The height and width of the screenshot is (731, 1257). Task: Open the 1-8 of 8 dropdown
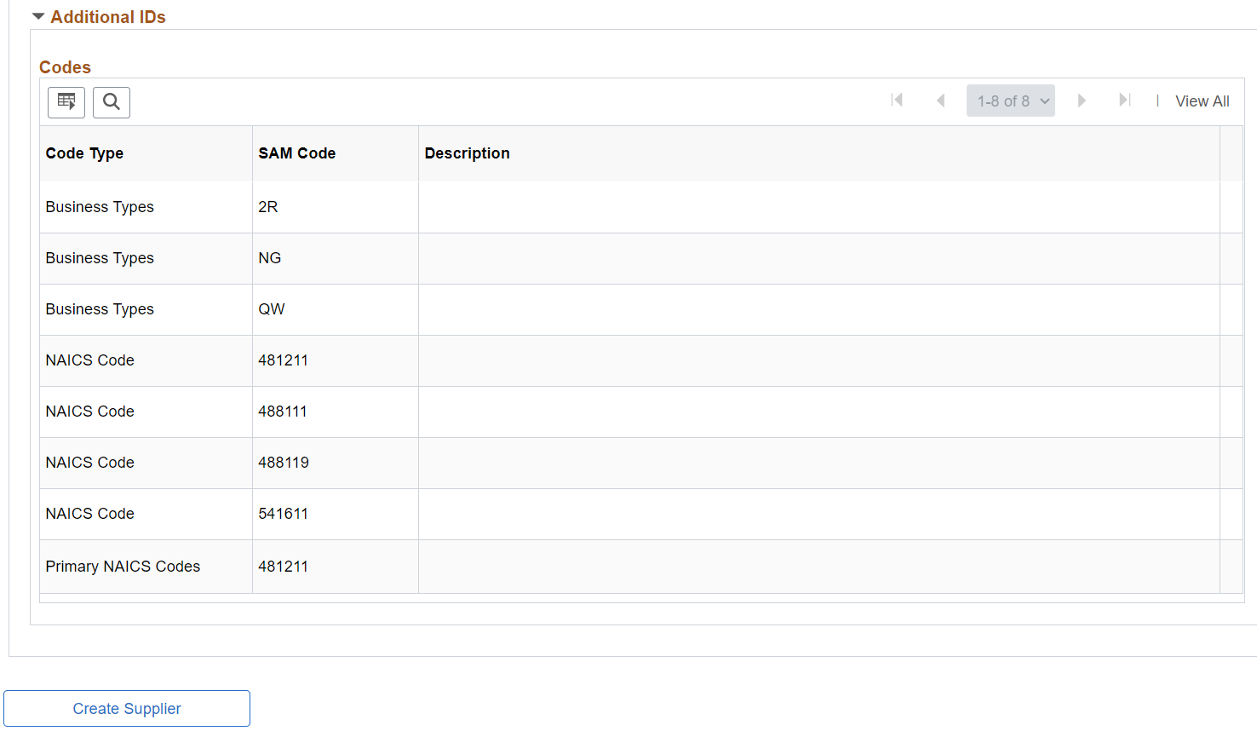tap(1011, 101)
